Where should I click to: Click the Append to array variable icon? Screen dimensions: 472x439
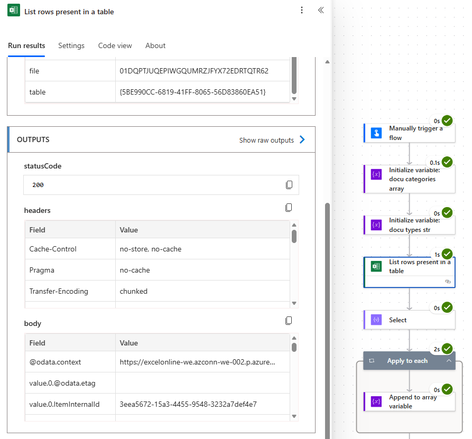(376, 401)
